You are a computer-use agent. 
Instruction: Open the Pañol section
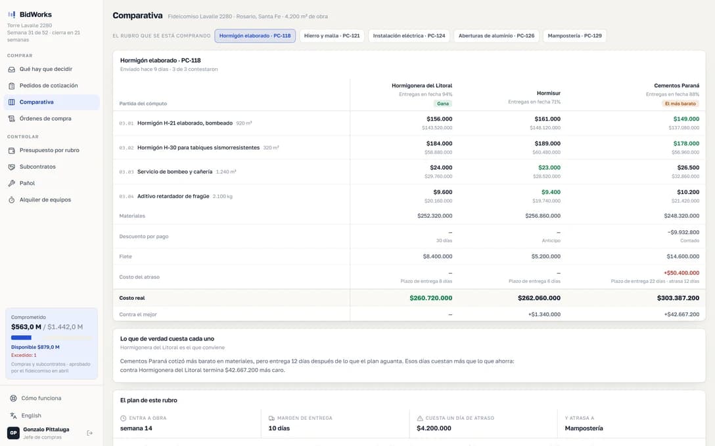click(51, 184)
